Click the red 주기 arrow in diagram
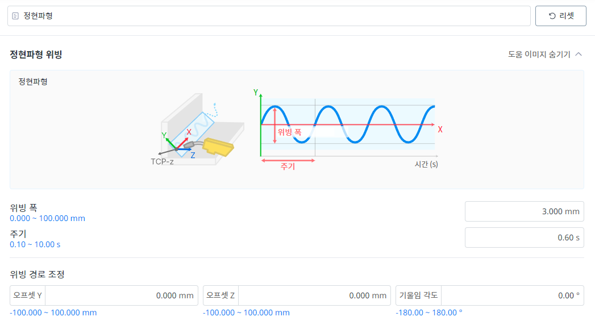The height and width of the screenshot is (325, 595). [288, 160]
